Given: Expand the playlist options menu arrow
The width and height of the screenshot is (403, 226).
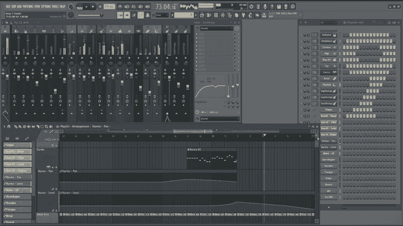Looking at the screenshot, I should click(4, 126).
